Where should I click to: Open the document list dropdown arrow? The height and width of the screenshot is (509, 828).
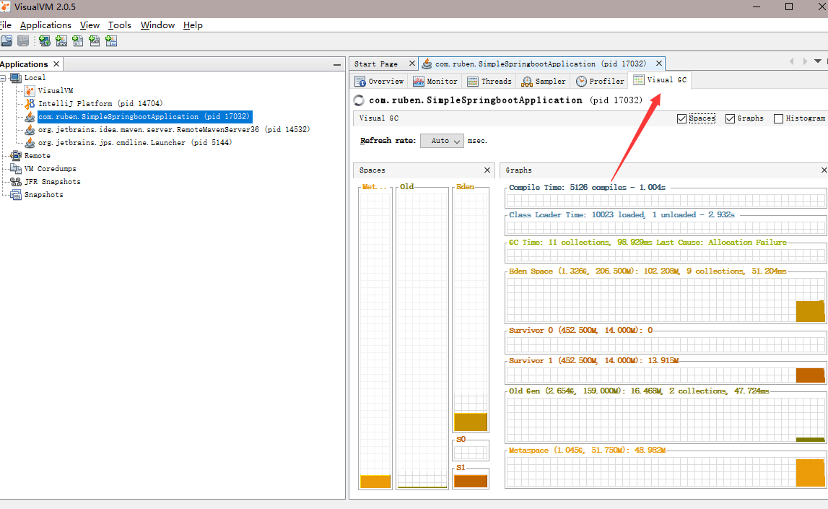click(x=817, y=62)
